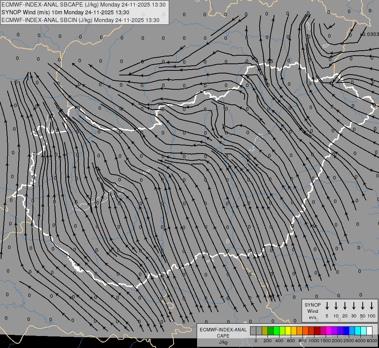
Task: Click the wind arrow above the 10 m/s label
Action: pyautogui.click(x=336, y=306)
